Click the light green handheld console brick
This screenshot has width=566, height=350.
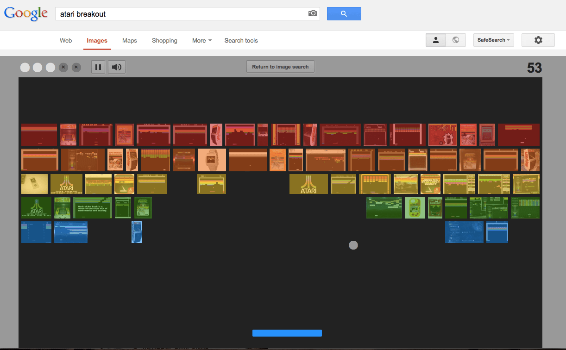point(415,207)
